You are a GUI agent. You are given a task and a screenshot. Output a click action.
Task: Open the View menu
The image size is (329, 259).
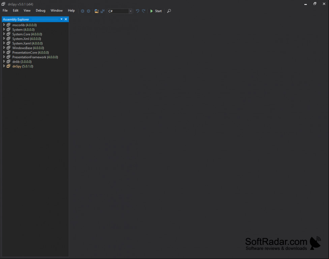27,11
